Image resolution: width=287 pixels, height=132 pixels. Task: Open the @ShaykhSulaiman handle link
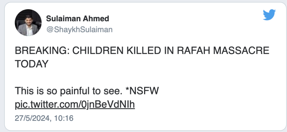pos(79,30)
